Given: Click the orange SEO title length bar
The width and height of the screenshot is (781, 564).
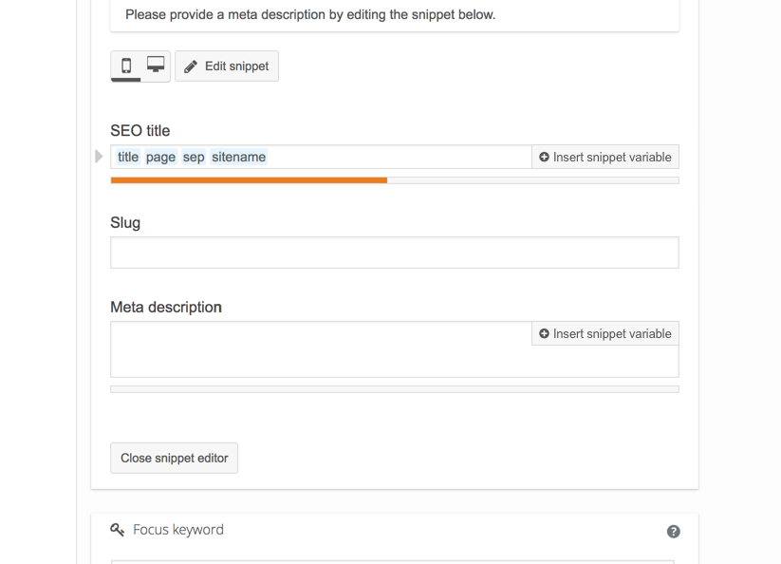Looking at the screenshot, I should point(247,180).
